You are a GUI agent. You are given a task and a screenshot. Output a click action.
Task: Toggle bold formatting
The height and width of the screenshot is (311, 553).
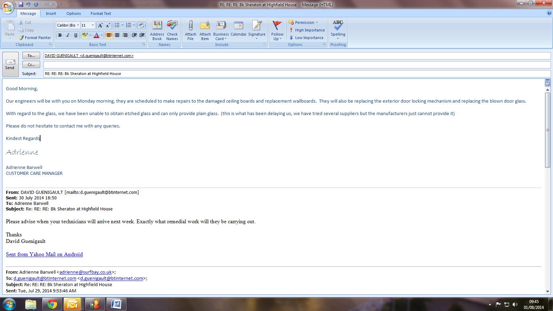60,35
